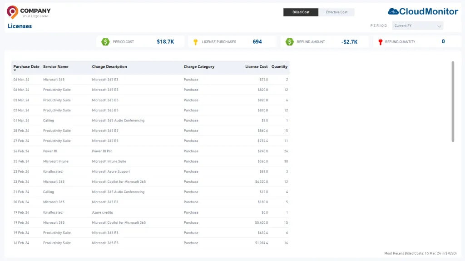Viewport: 465px width, 261px height.
Task: Click the 02 Mar. 24 purchase date cell
Action: 21,110
